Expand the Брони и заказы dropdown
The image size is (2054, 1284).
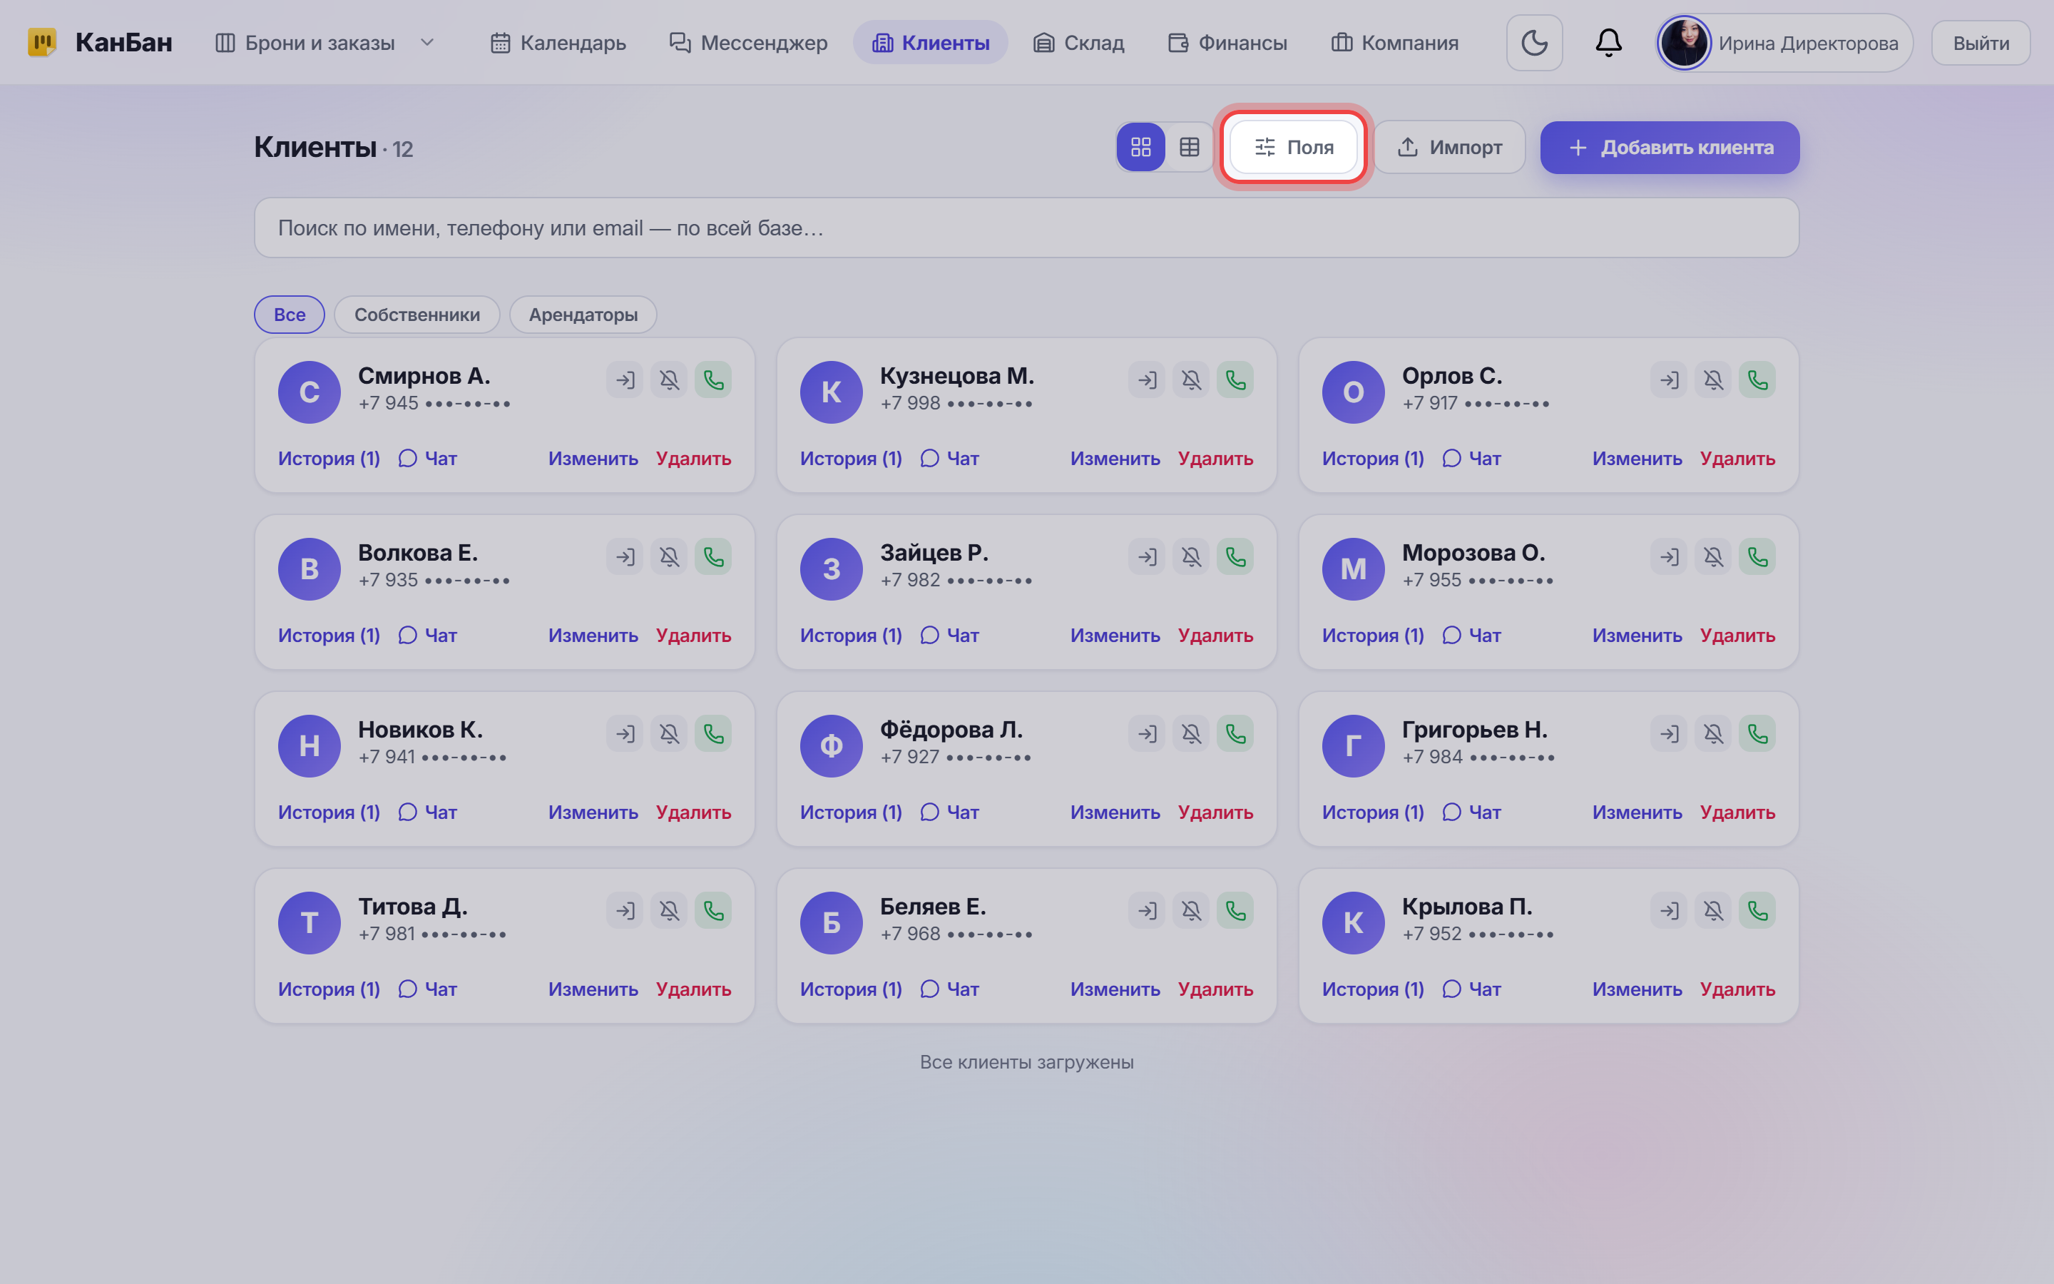(x=427, y=43)
